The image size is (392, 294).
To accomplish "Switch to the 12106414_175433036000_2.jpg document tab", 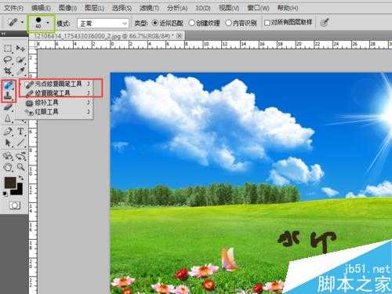I will point(103,36).
